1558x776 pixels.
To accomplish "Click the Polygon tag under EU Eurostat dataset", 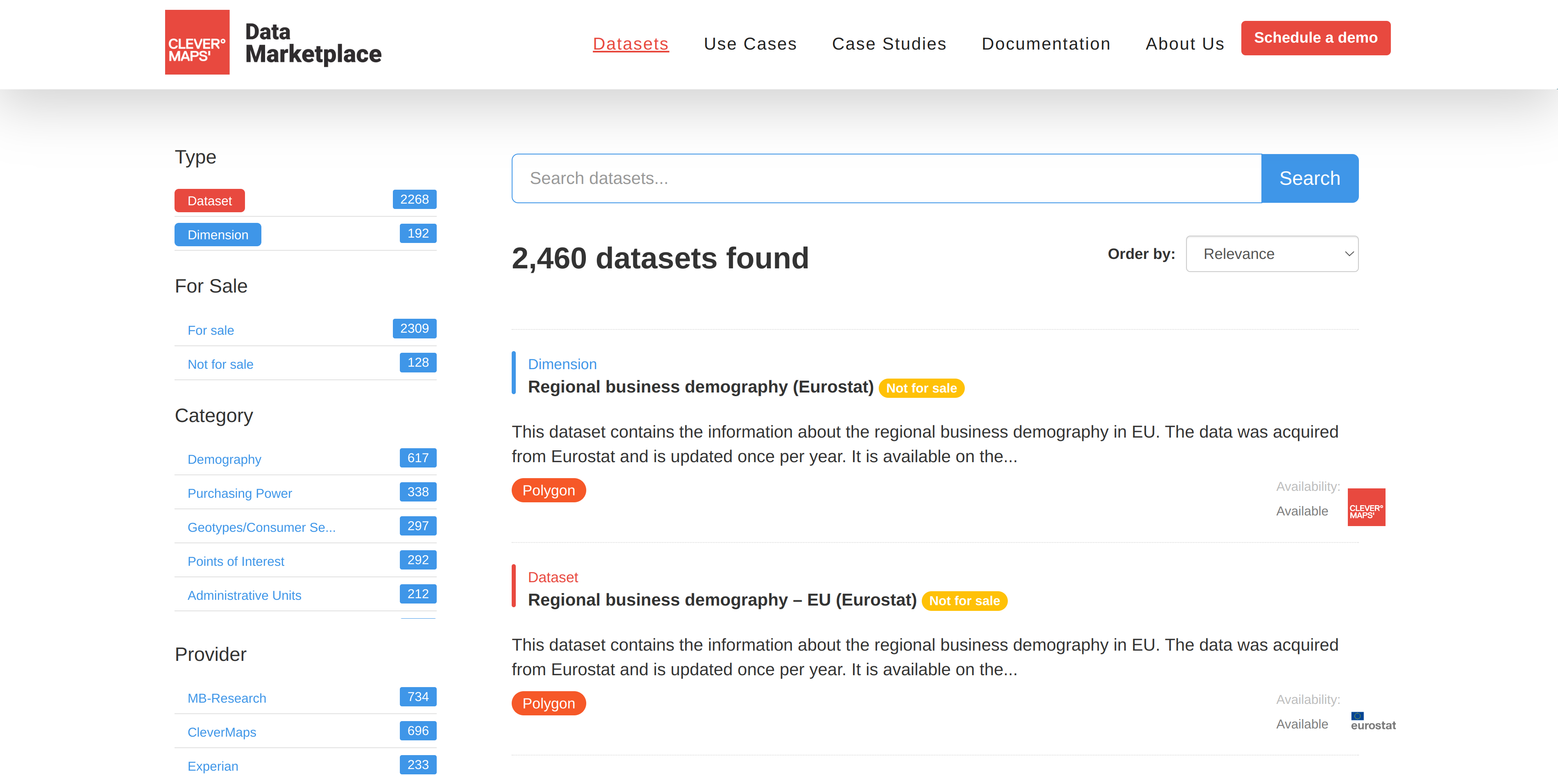I will coord(548,703).
